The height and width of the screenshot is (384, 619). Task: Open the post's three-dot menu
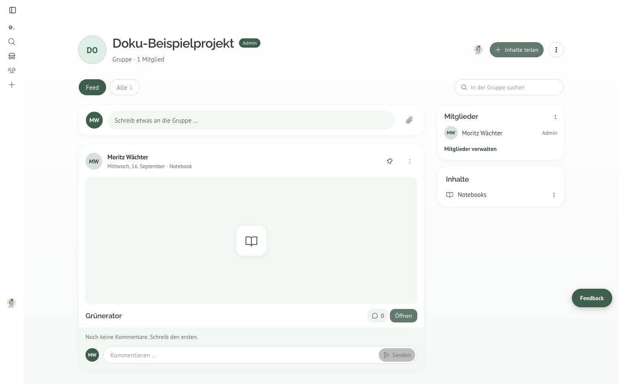tap(410, 161)
